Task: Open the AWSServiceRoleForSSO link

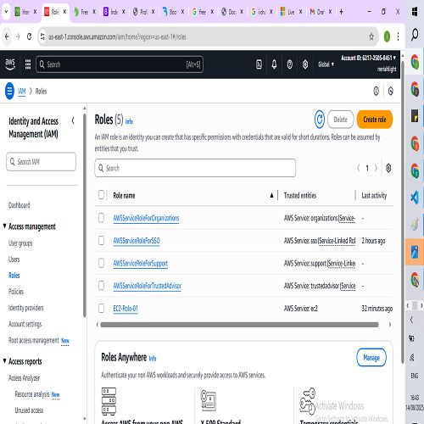Action: pyautogui.click(x=137, y=241)
